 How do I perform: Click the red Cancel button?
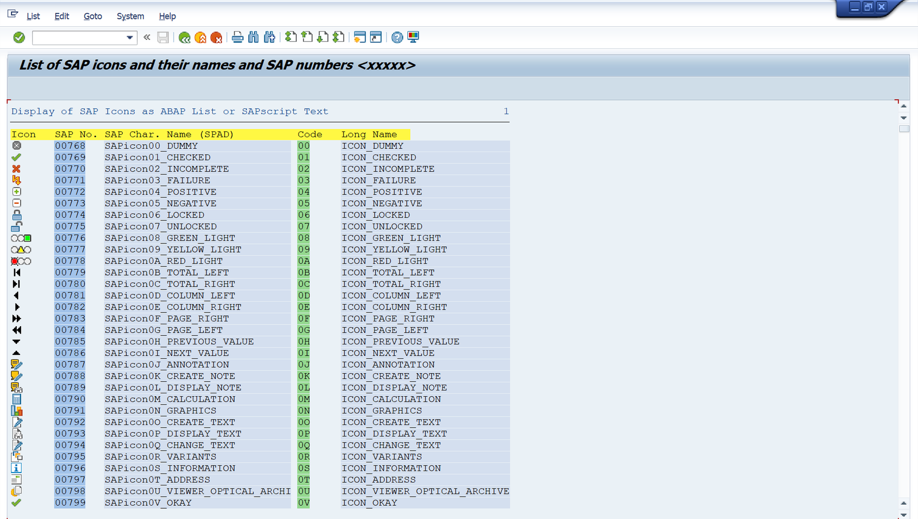216,37
